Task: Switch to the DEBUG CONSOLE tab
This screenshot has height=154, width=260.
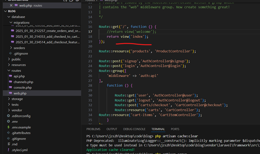Action: 134,129
